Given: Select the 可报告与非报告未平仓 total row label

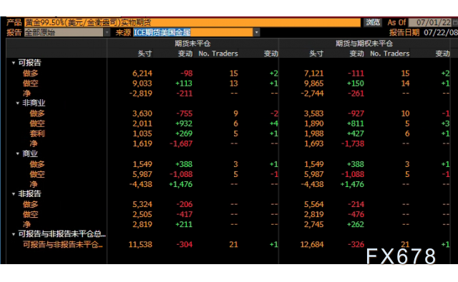Looking at the screenshot, I should 63,244.
